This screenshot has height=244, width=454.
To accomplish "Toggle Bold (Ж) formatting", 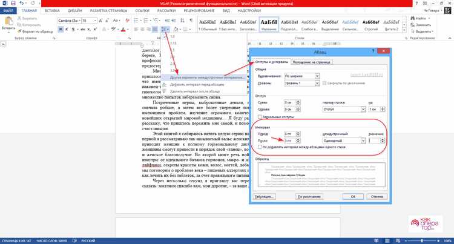I will coord(61,29).
